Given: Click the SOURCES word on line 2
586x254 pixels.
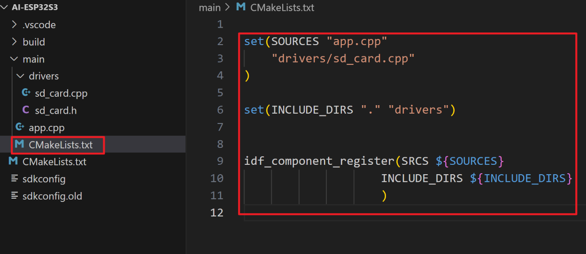Looking at the screenshot, I should tap(295, 41).
